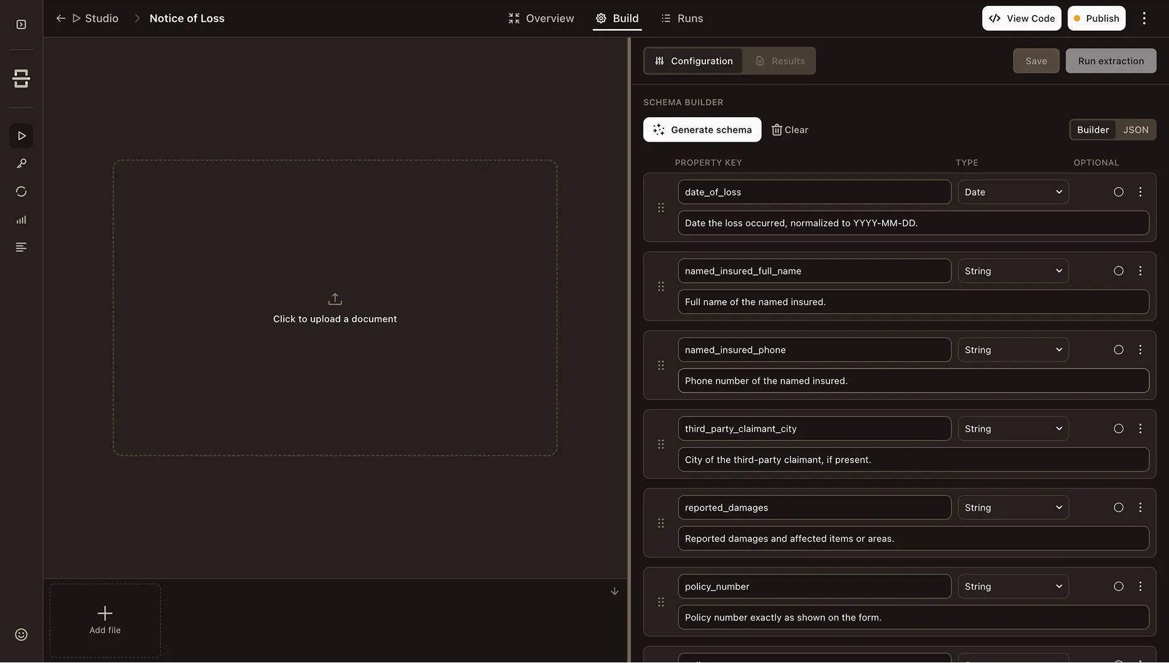Open type dropdown for named_insured_full_name
The image size is (1169, 663).
(1013, 271)
